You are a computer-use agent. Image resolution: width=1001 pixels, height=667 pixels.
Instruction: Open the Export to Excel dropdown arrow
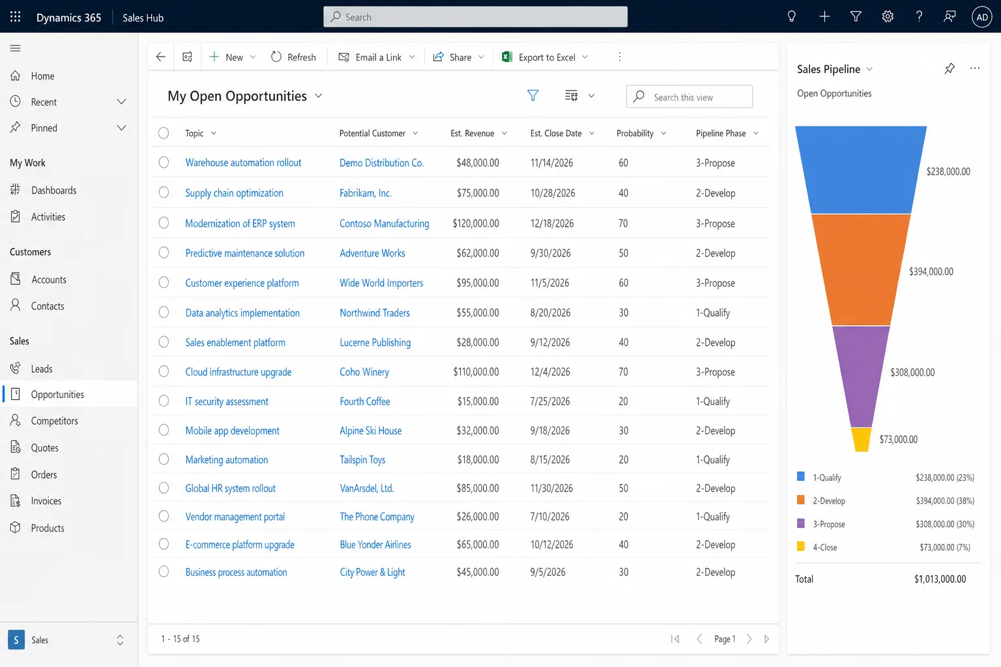[x=585, y=57]
